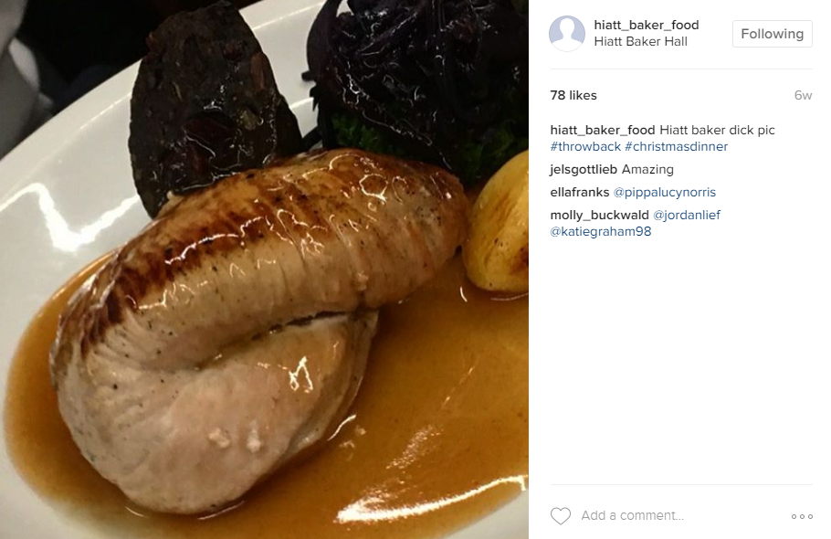The width and height of the screenshot is (831, 539).
Task: Click the Hiatt baker caption text
Action: pyautogui.click(x=717, y=131)
